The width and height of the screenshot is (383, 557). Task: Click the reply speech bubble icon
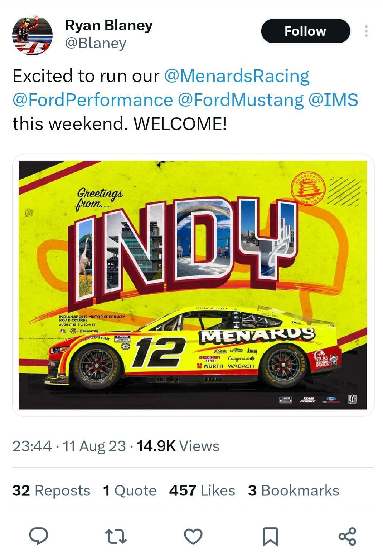point(39,536)
